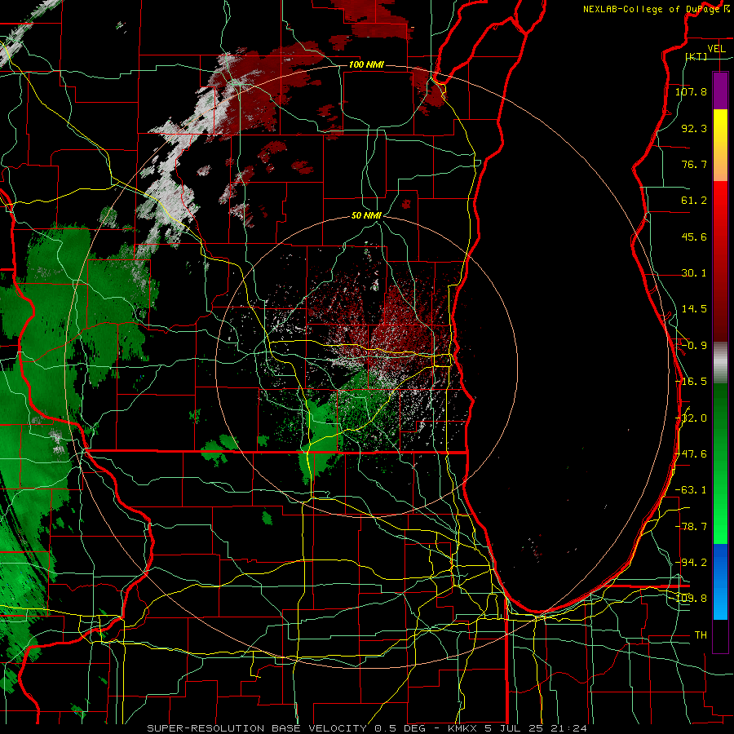Select the -94.2 scale value
Image resolution: width=734 pixels, height=734 pixels.
(x=691, y=562)
